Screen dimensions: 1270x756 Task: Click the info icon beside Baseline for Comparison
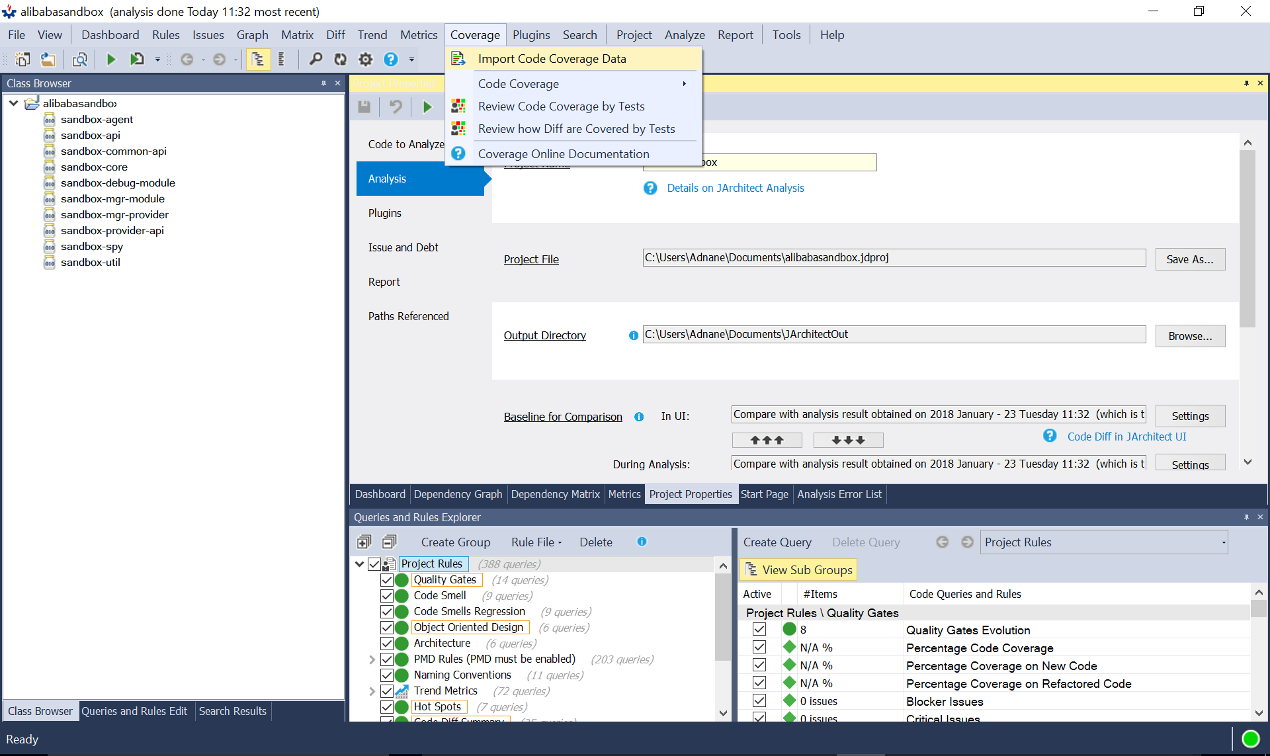point(639,417)
